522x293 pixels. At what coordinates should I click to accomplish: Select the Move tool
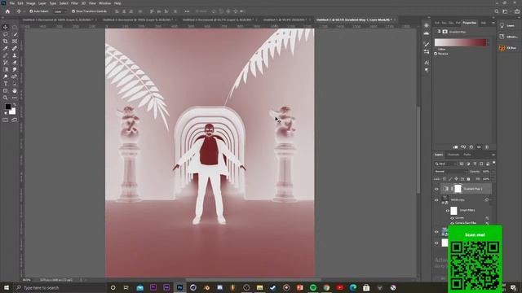coord(6,27)
